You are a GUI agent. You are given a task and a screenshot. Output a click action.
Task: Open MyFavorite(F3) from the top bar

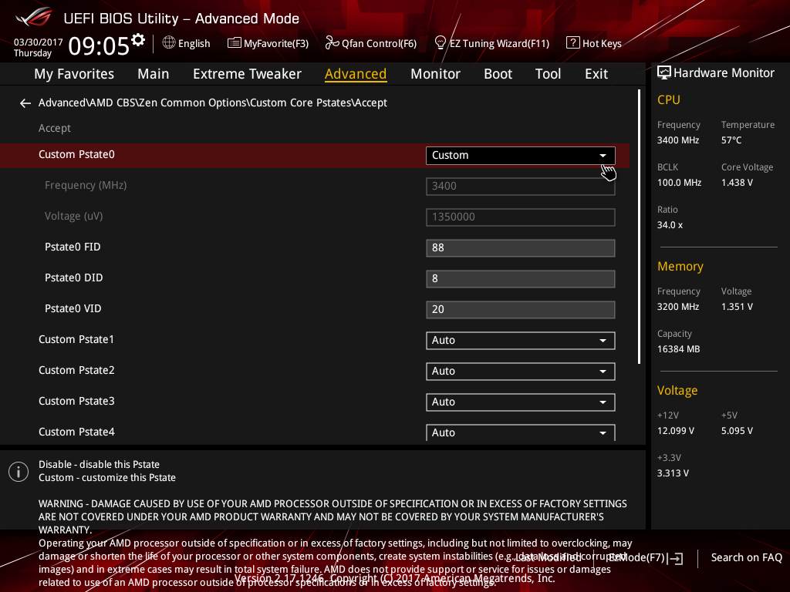pos(268,43)
